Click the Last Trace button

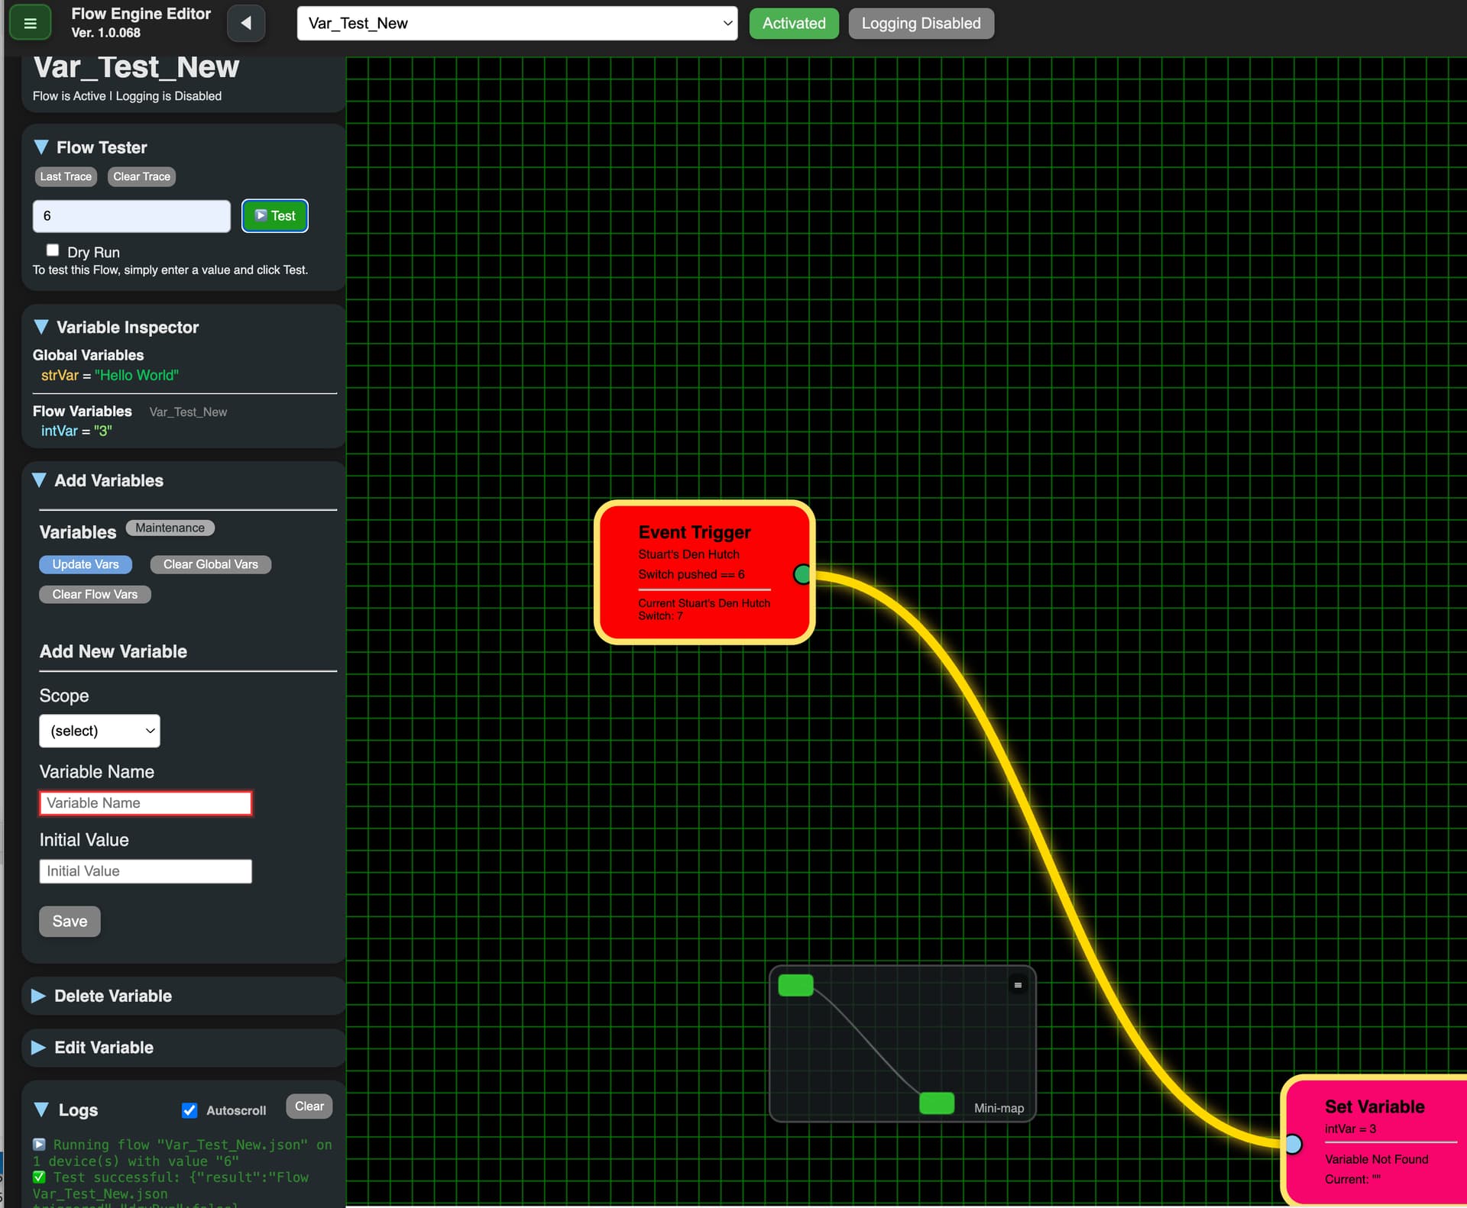click(x=66, y=176)
